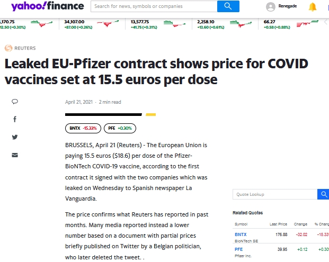The image size is (329, 262).
Task: Open the notifications bell
Action: (313, 7)
